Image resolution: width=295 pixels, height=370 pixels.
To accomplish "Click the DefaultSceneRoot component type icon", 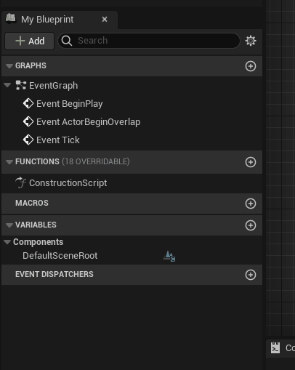I will click(x=169, y=256).
